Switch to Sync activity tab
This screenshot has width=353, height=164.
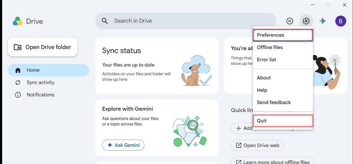(x=48, y=82)
